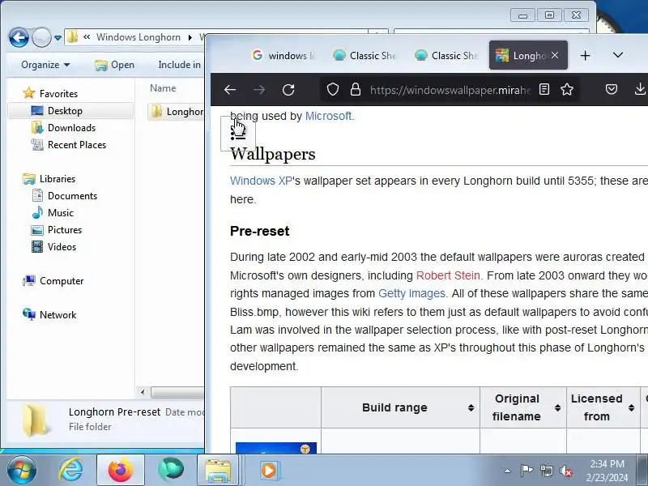This screenshot has height=486, width=648.
Task: Close the Longhorn tab
Action: tap(555, 55)
